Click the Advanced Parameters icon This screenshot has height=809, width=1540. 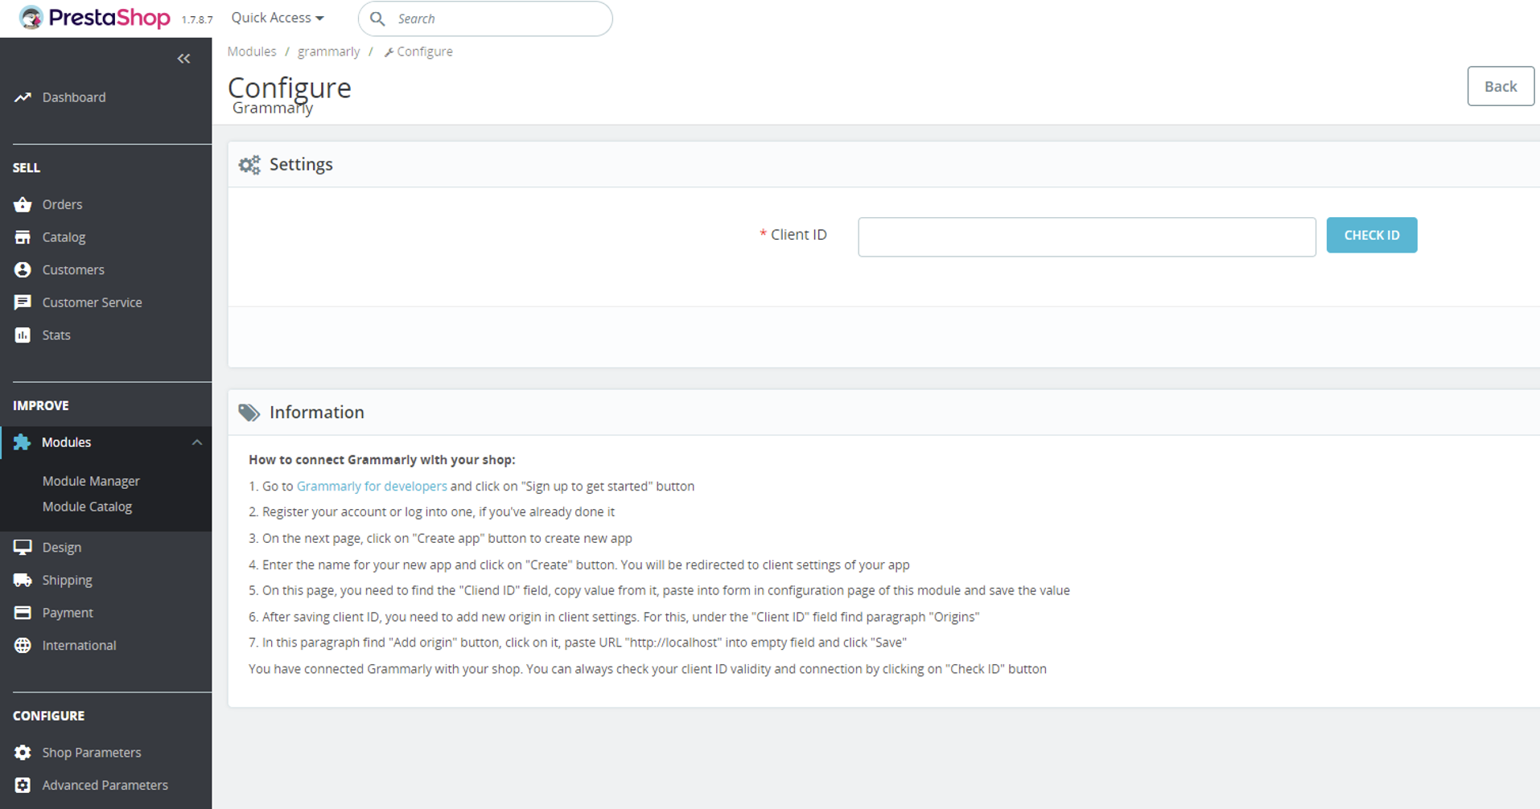click(23, 785)
